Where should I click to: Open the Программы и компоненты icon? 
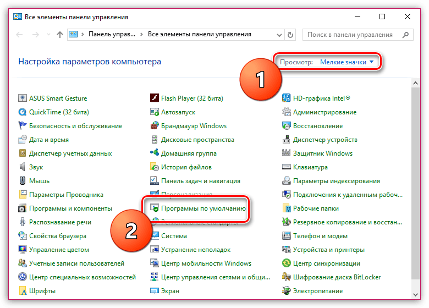click(22, 208)
